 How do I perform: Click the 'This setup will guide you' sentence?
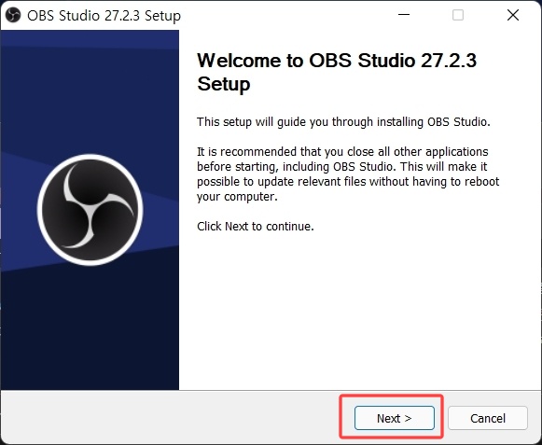[343, 122]
